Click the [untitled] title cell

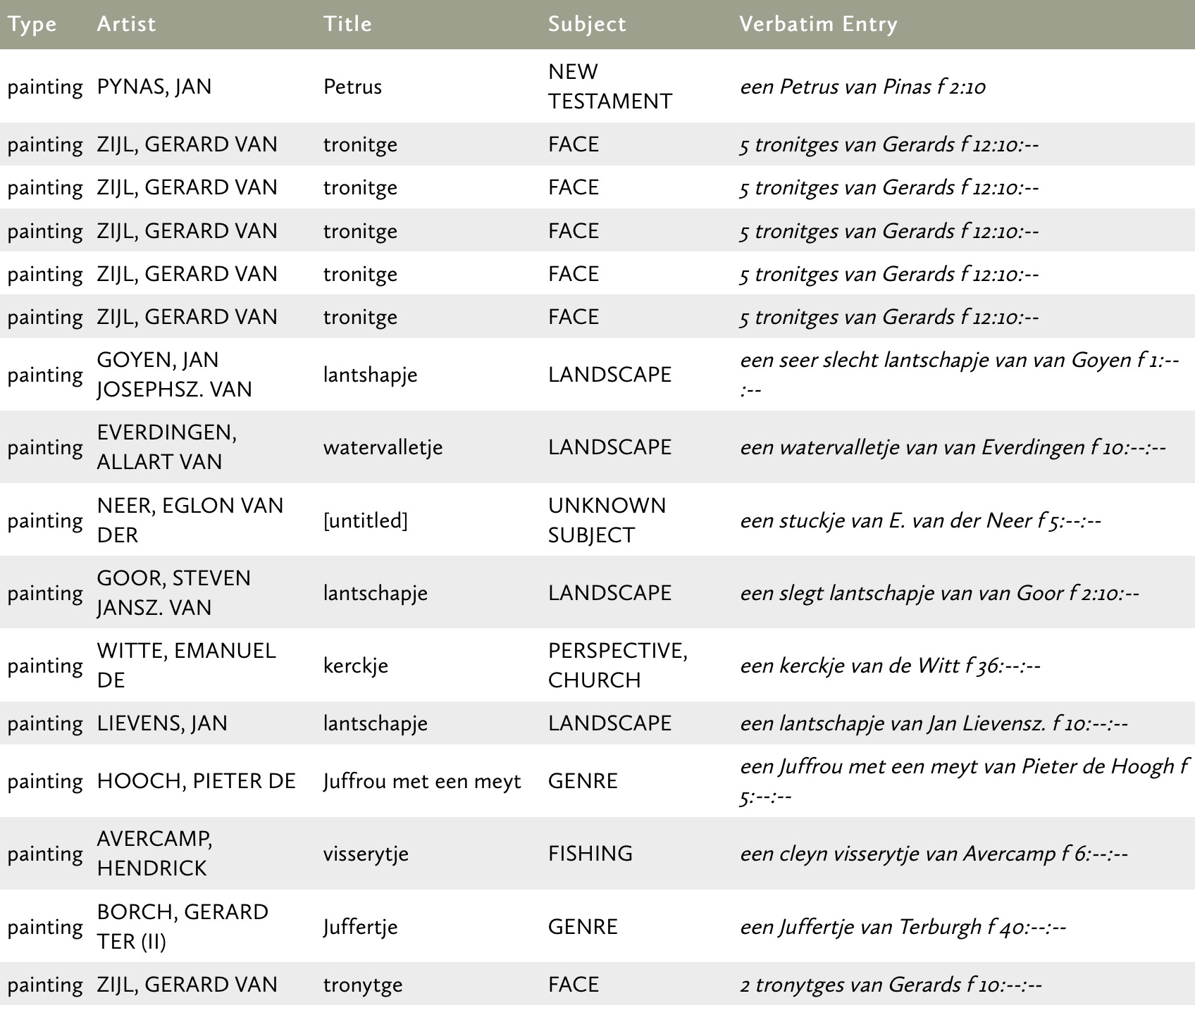366,520
